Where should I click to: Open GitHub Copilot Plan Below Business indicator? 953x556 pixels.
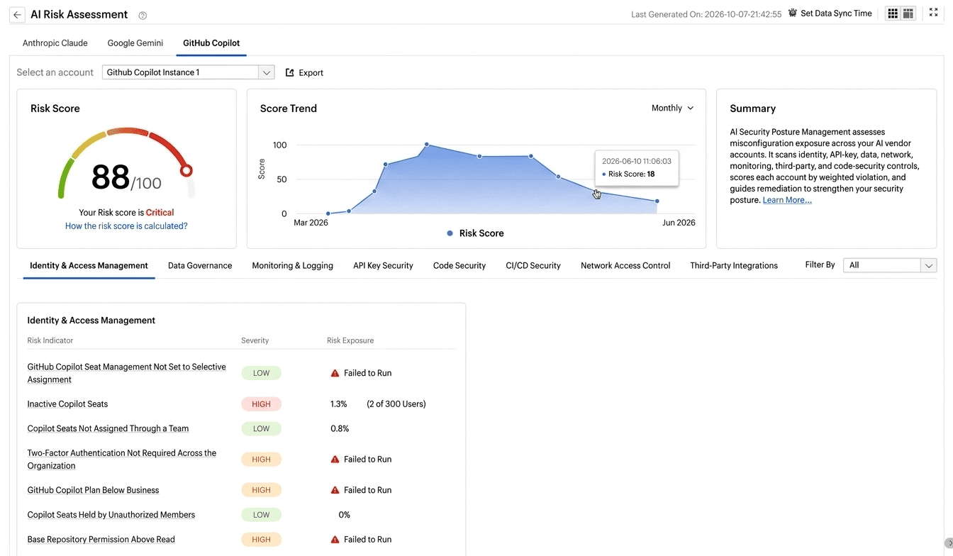[x=93, y=491]
